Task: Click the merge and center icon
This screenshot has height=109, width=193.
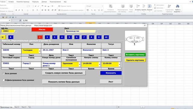Action: tap(59, 10)
